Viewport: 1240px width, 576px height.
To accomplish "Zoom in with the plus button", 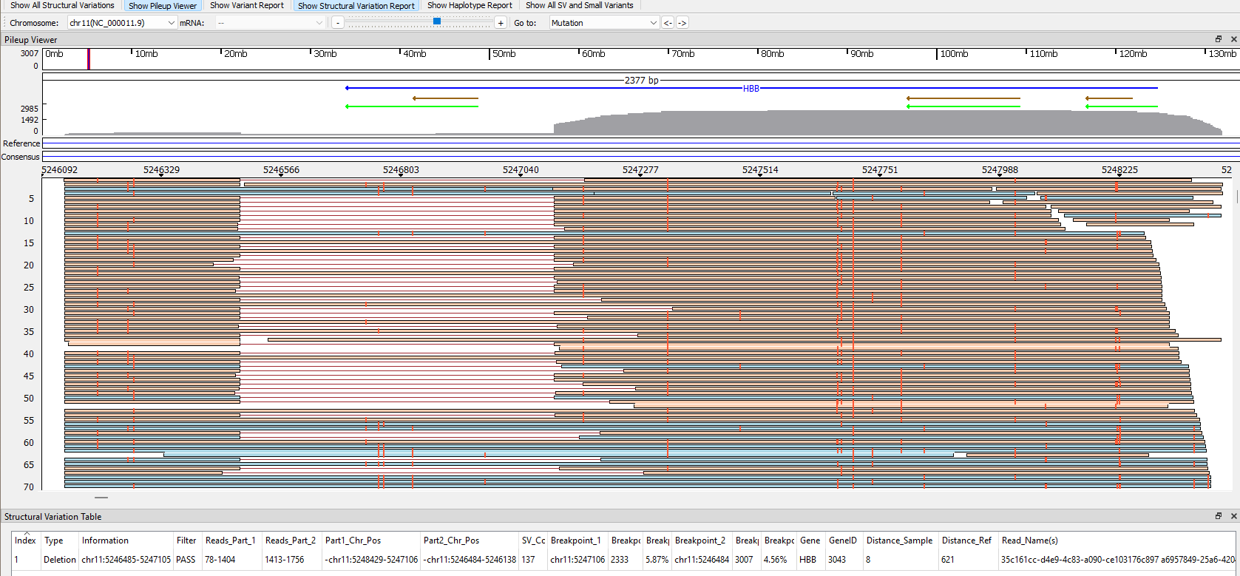I will (x=501, y=23).
